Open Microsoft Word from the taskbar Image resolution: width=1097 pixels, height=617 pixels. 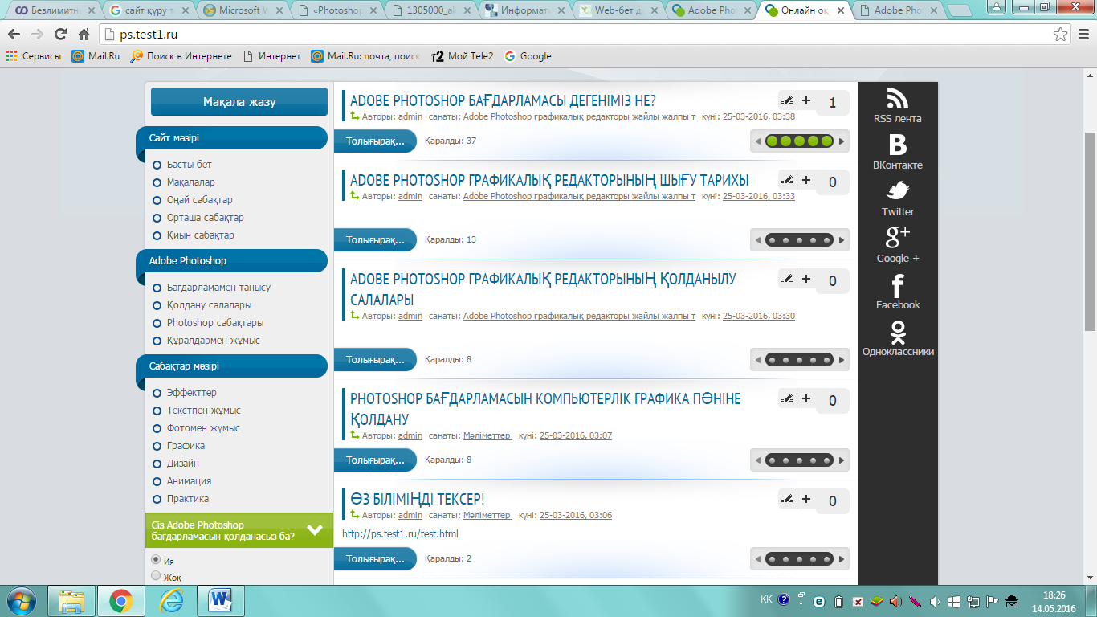tap(220, 601)
